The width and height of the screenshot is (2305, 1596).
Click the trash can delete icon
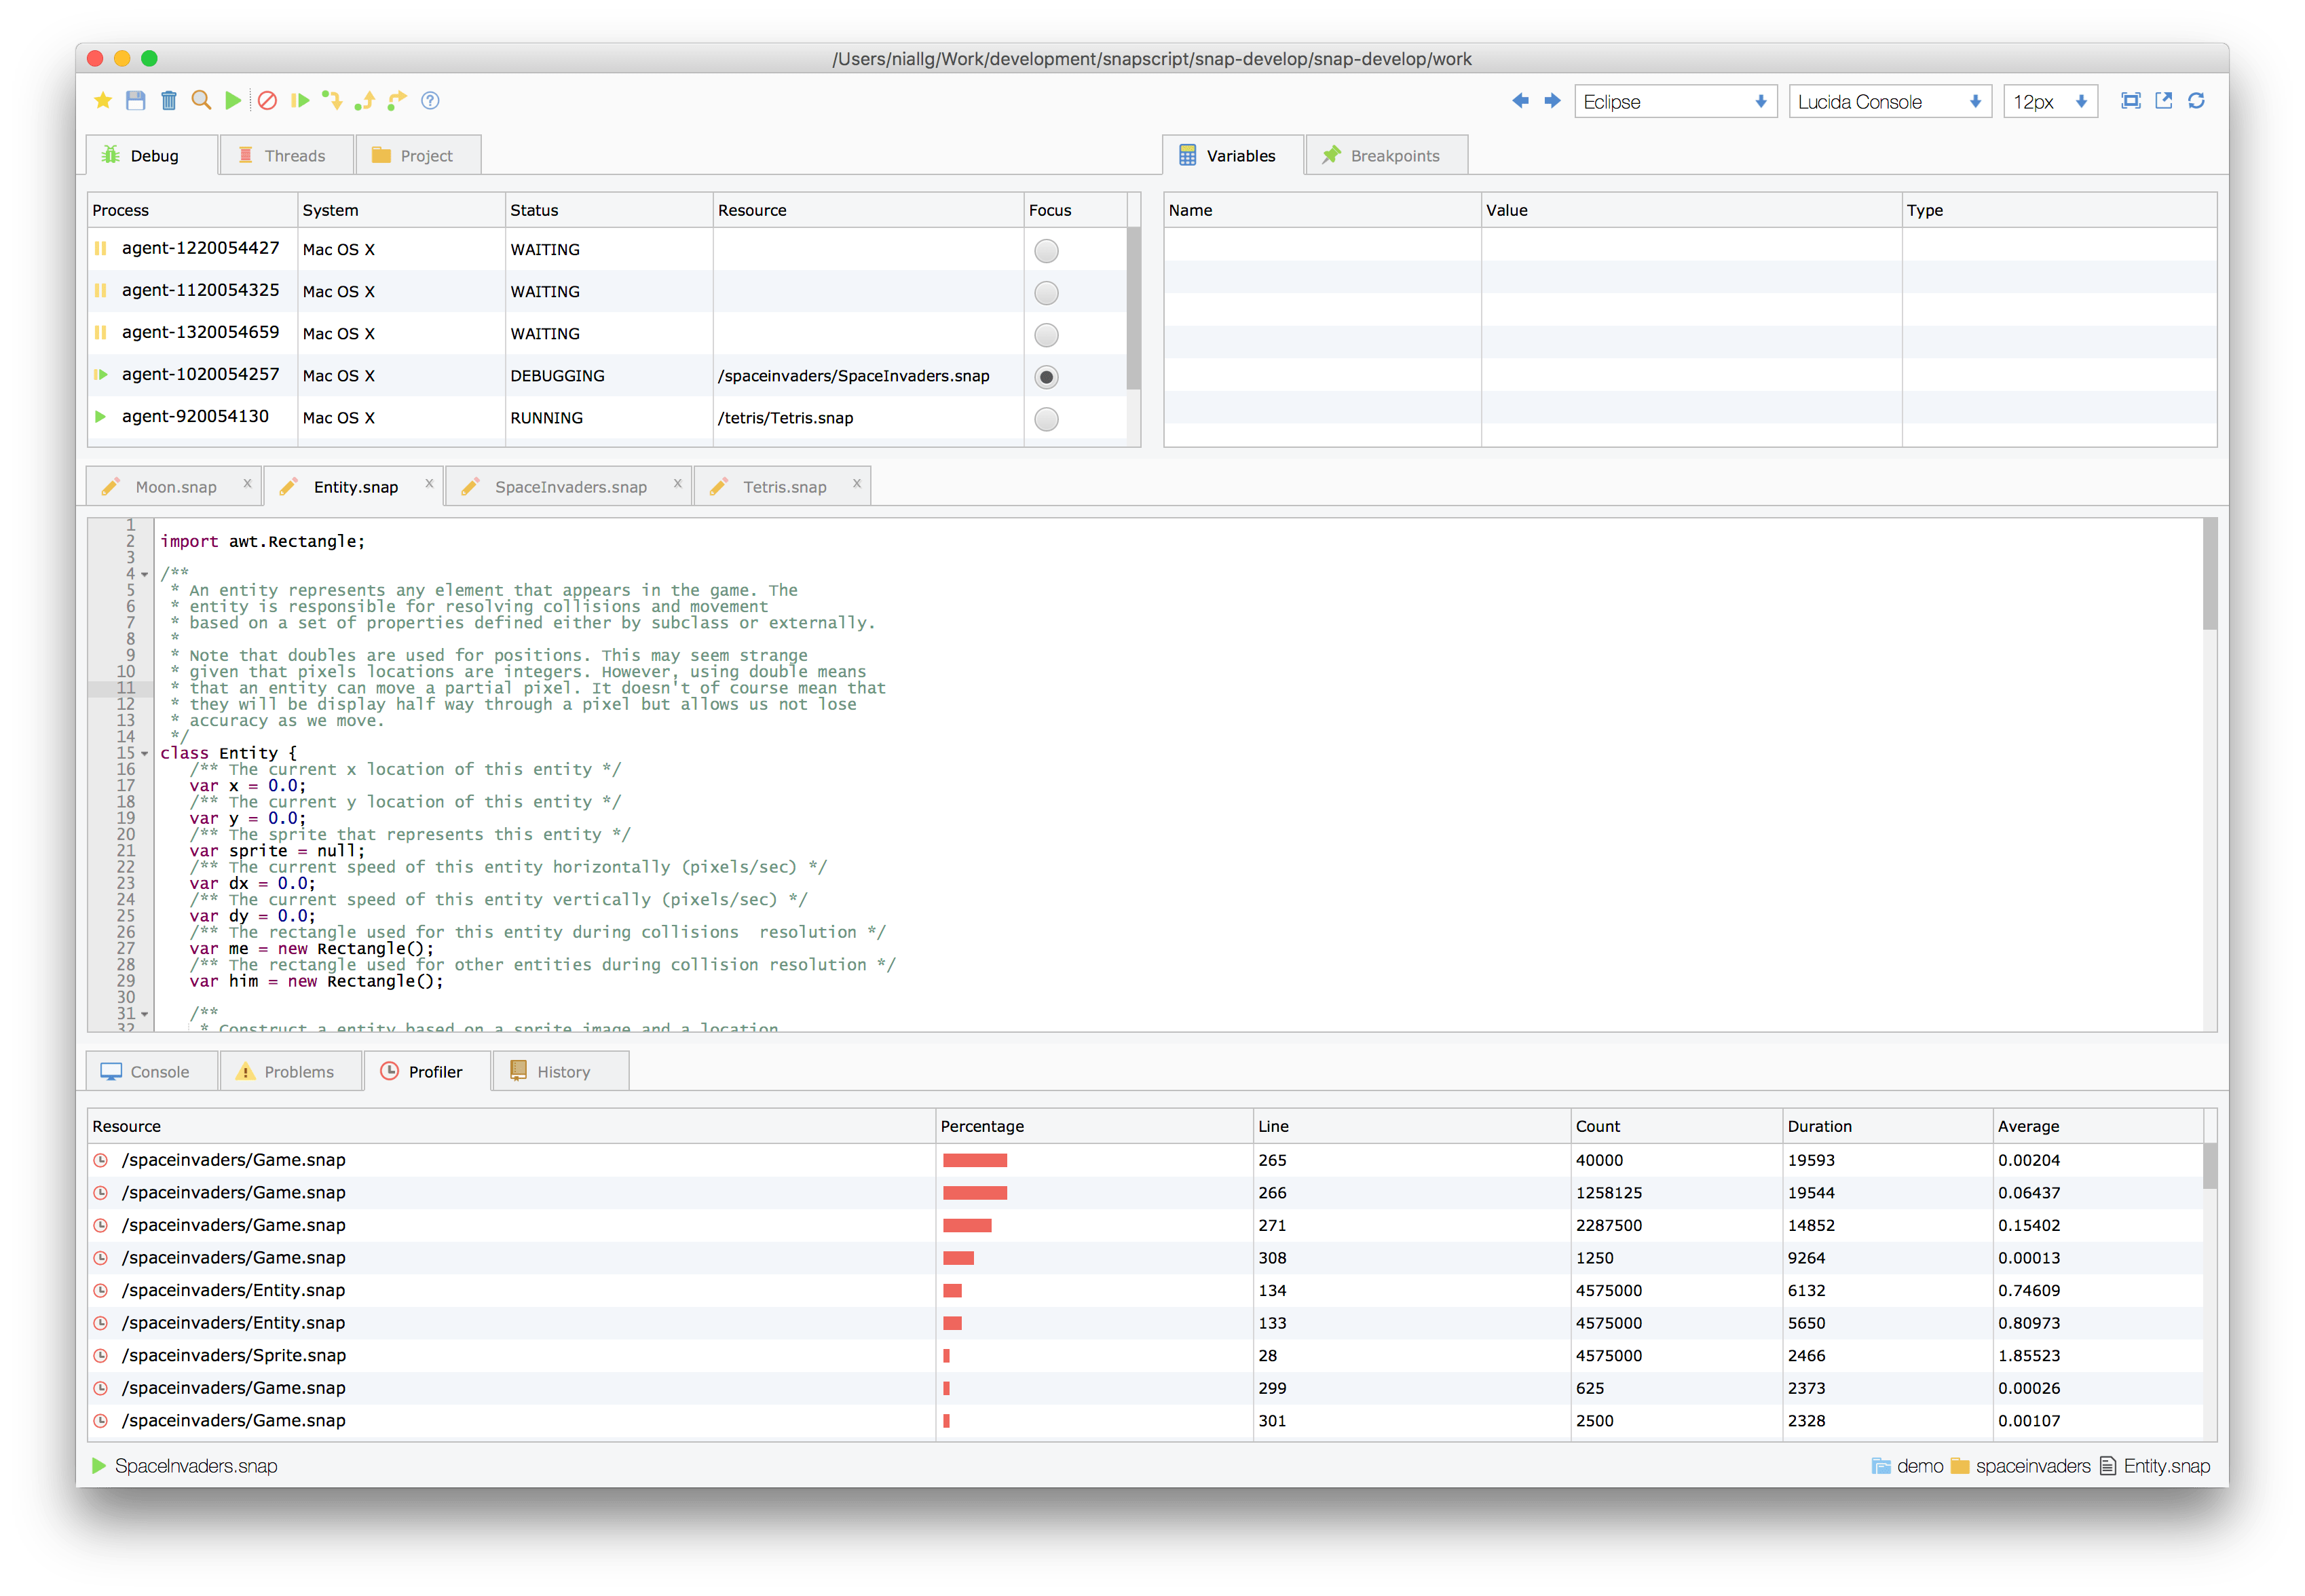(169, 100)
